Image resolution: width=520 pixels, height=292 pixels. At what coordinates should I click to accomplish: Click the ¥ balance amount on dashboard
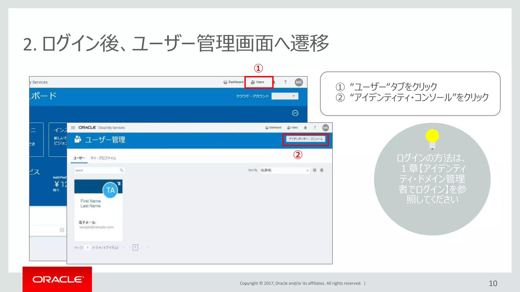(x=61, y=184)
